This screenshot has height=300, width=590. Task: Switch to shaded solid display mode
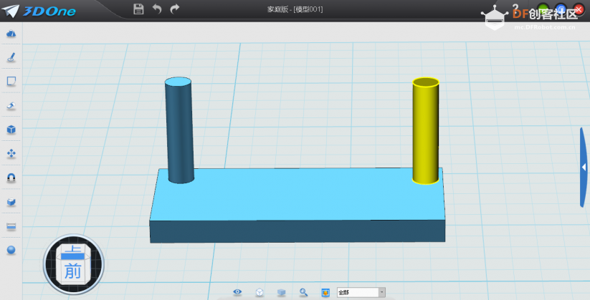282,292
